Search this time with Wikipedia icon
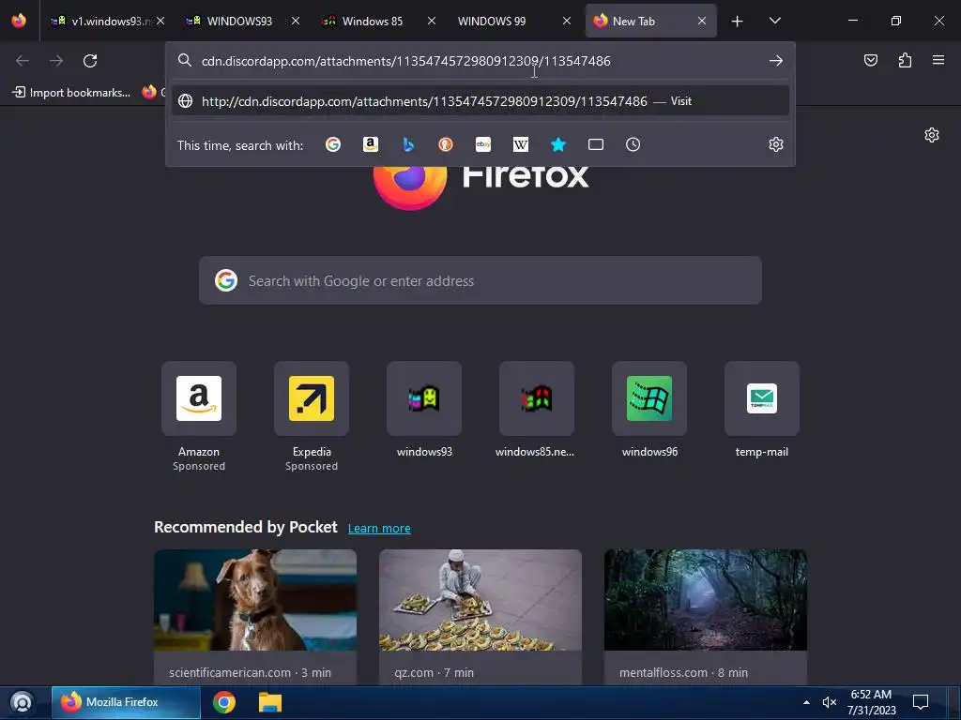 tap(520, 144)
